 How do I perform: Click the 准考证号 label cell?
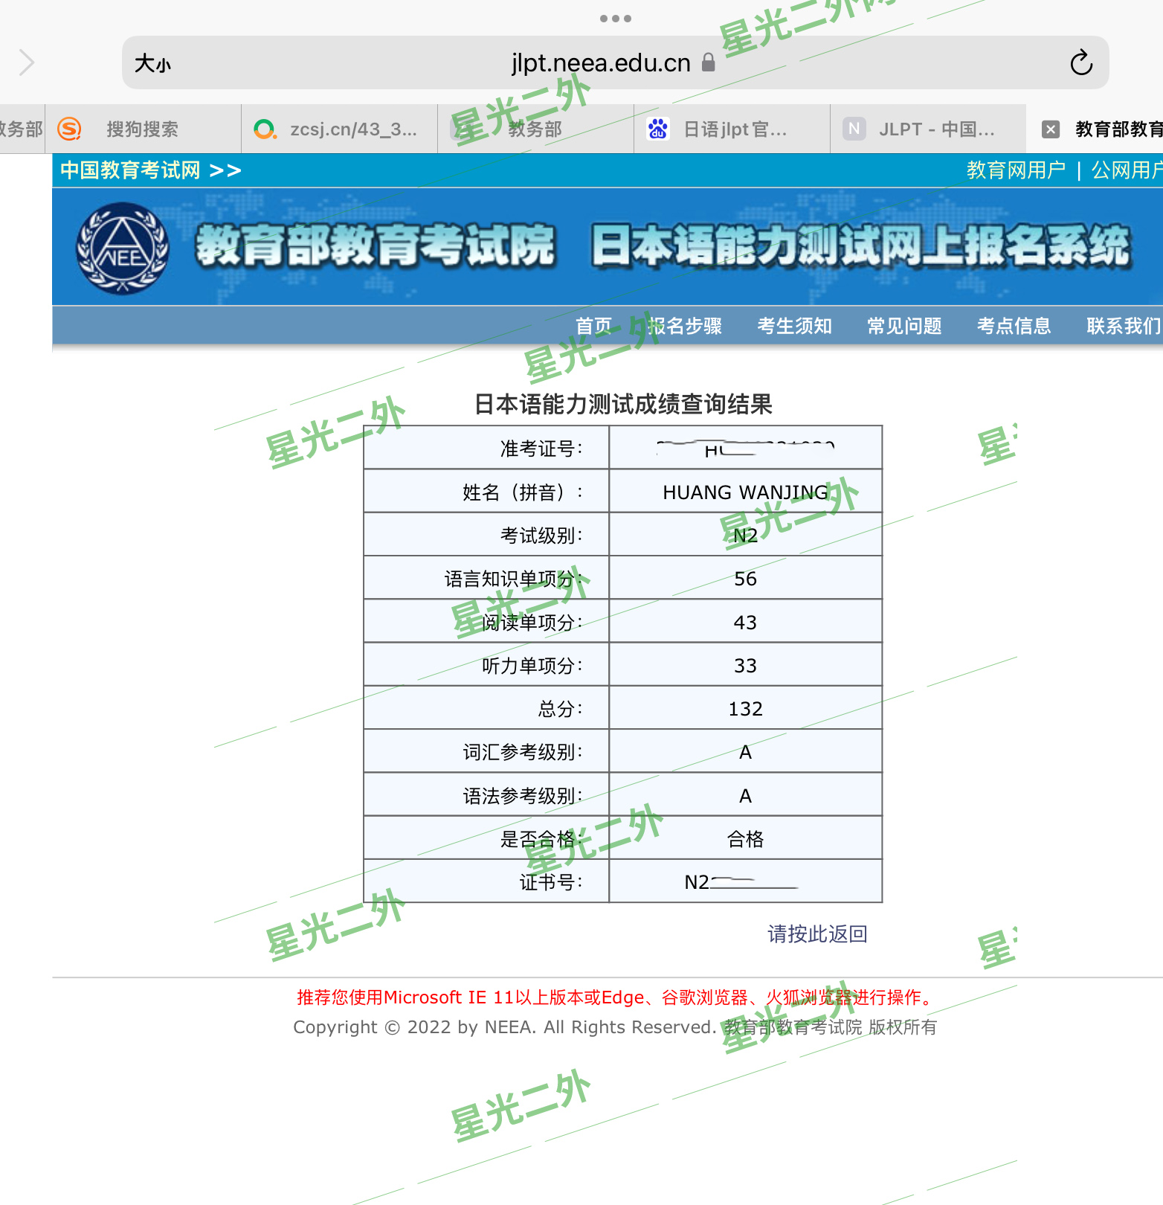(486, 448)
